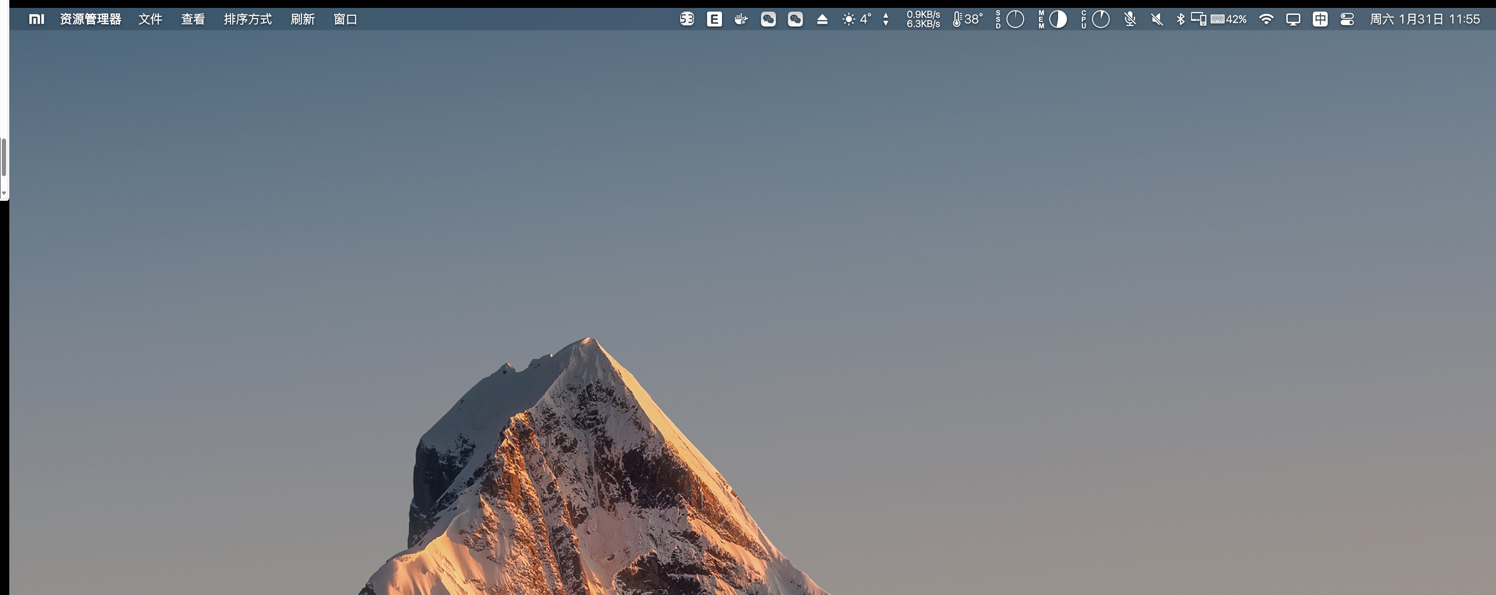Open the 文件 menu

[x=150, y=19]
